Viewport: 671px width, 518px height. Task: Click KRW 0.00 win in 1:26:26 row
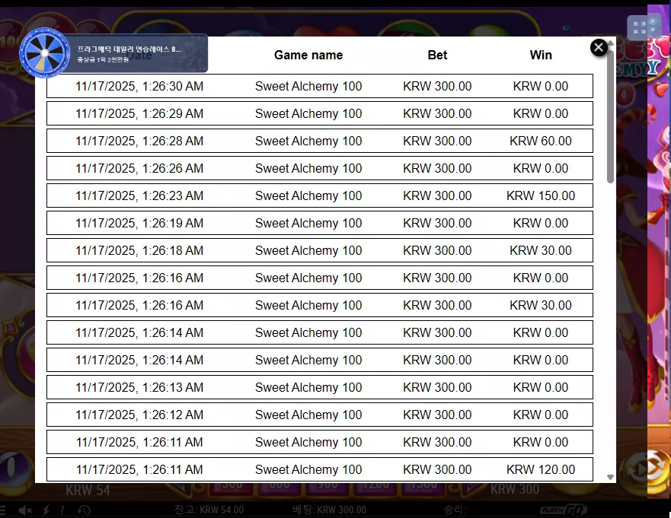(x=541, y=168)
